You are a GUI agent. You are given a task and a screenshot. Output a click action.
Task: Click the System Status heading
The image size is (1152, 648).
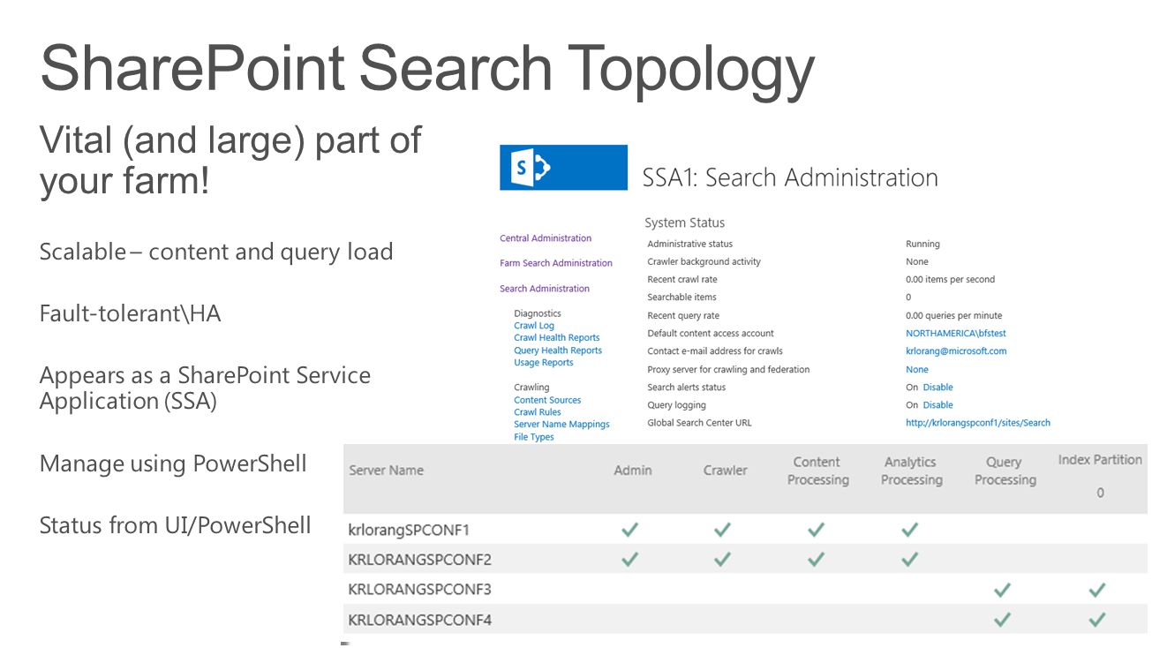tap(684, 223)
